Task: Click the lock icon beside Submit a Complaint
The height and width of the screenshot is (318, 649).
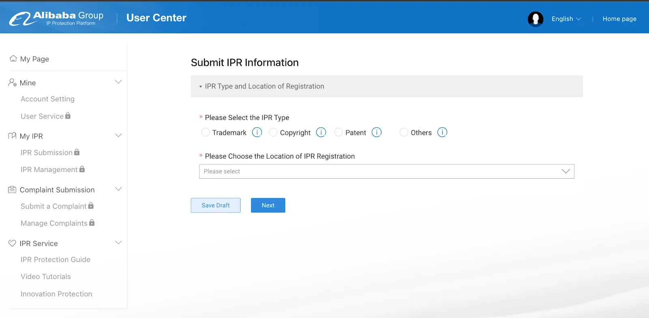Action: click(91, 206)
